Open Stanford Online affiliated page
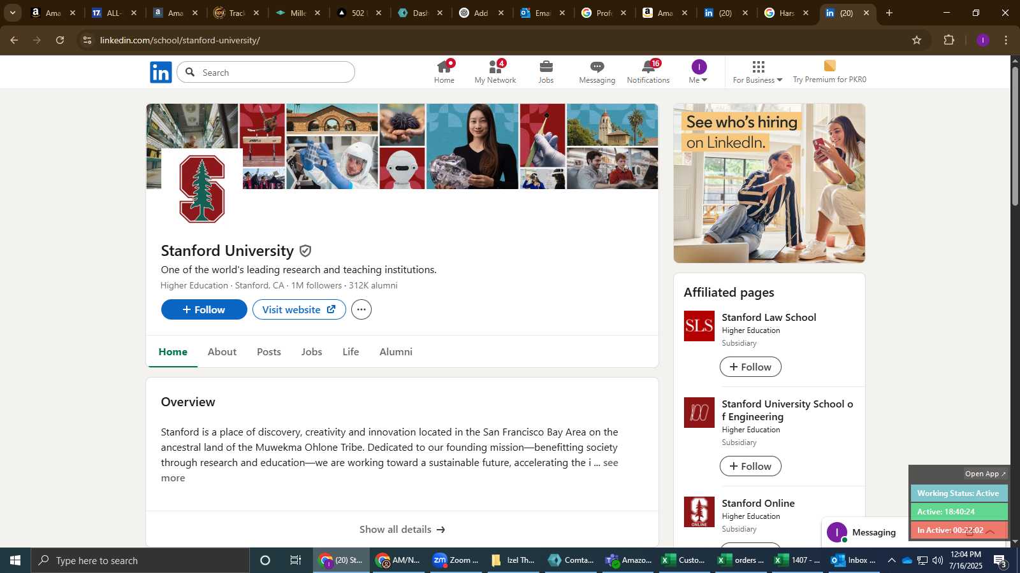Screen dimensions: 1020x573 [x=758, y=503]
